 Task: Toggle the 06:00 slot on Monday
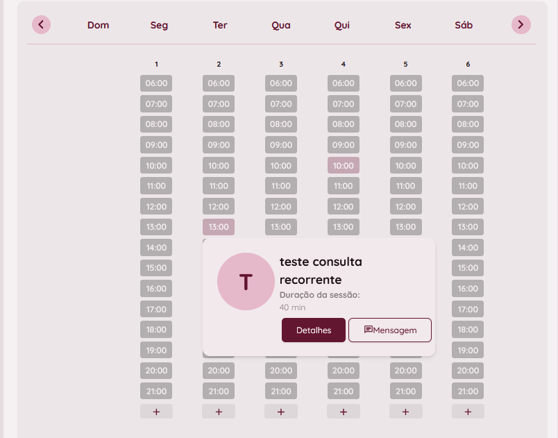156,83
